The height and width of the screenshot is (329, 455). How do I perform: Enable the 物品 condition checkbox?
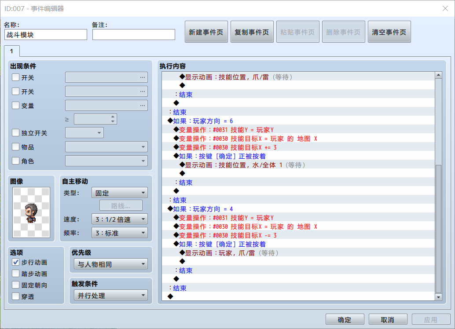(16, 147)
